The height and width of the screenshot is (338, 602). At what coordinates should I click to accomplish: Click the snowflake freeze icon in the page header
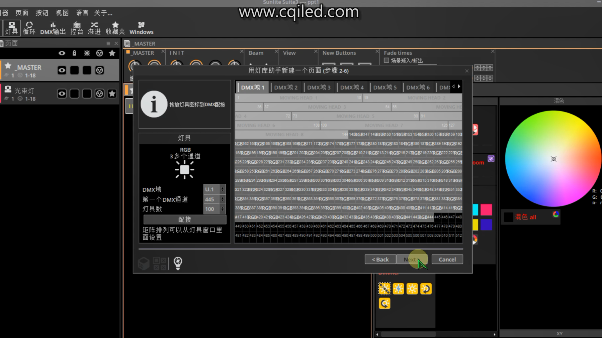[87, 53]
